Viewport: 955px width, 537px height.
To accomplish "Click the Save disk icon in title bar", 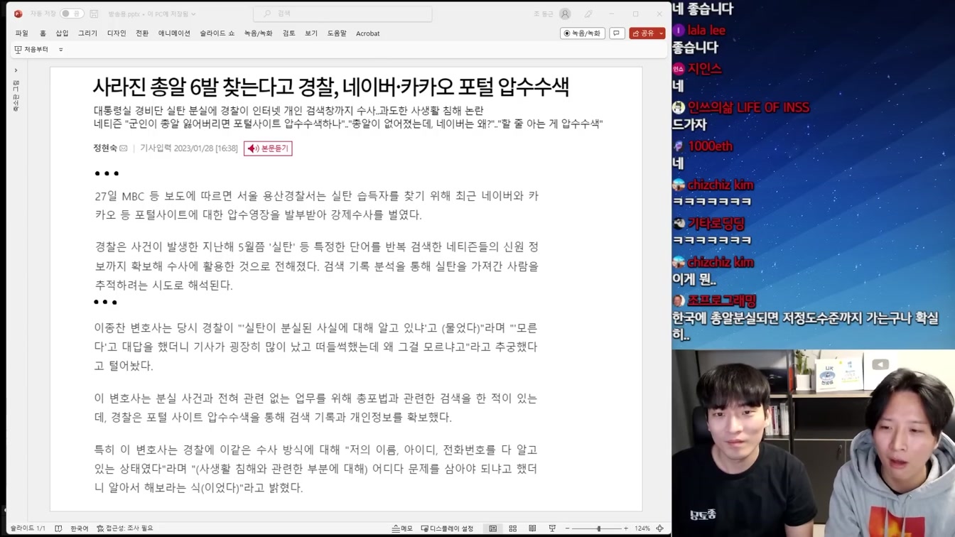I will click(94, 13).
